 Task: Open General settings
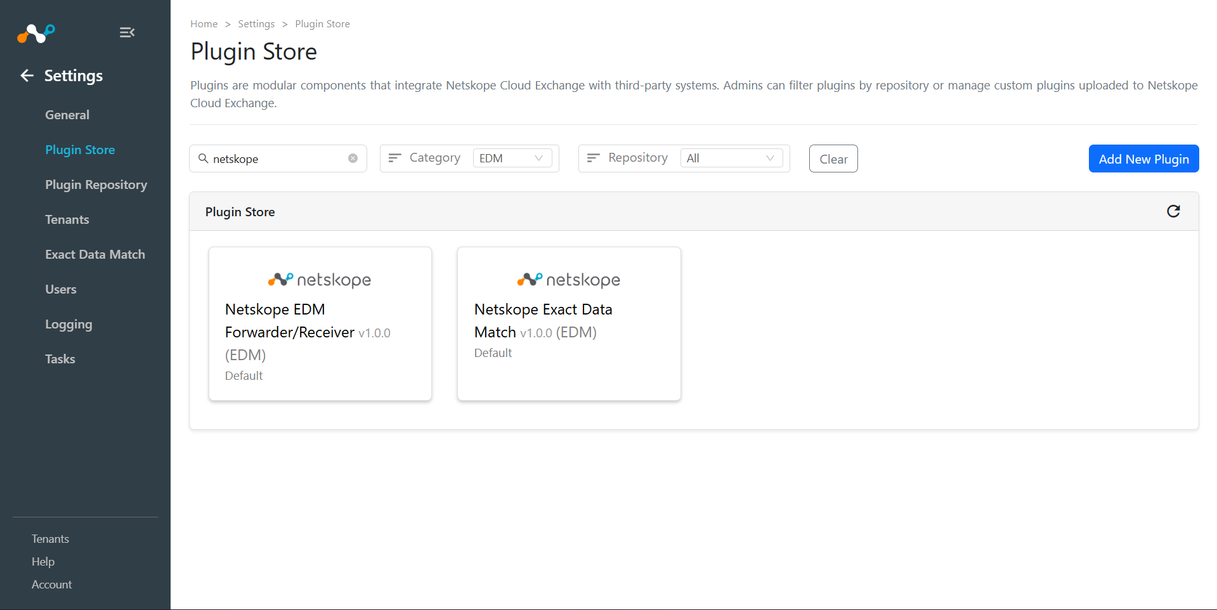[x=67, y=115]
